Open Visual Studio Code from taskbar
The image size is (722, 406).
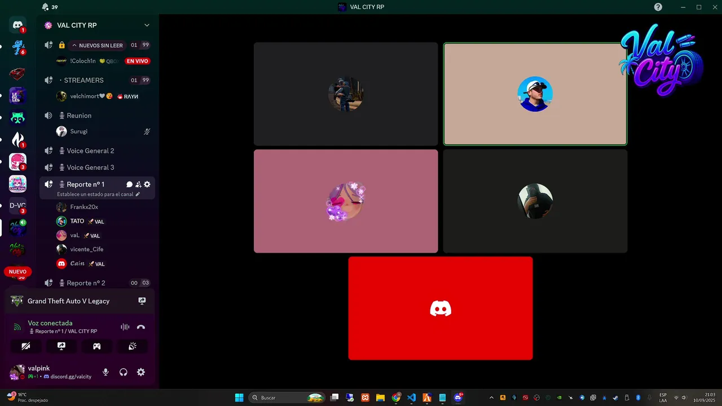coord(412,398)
